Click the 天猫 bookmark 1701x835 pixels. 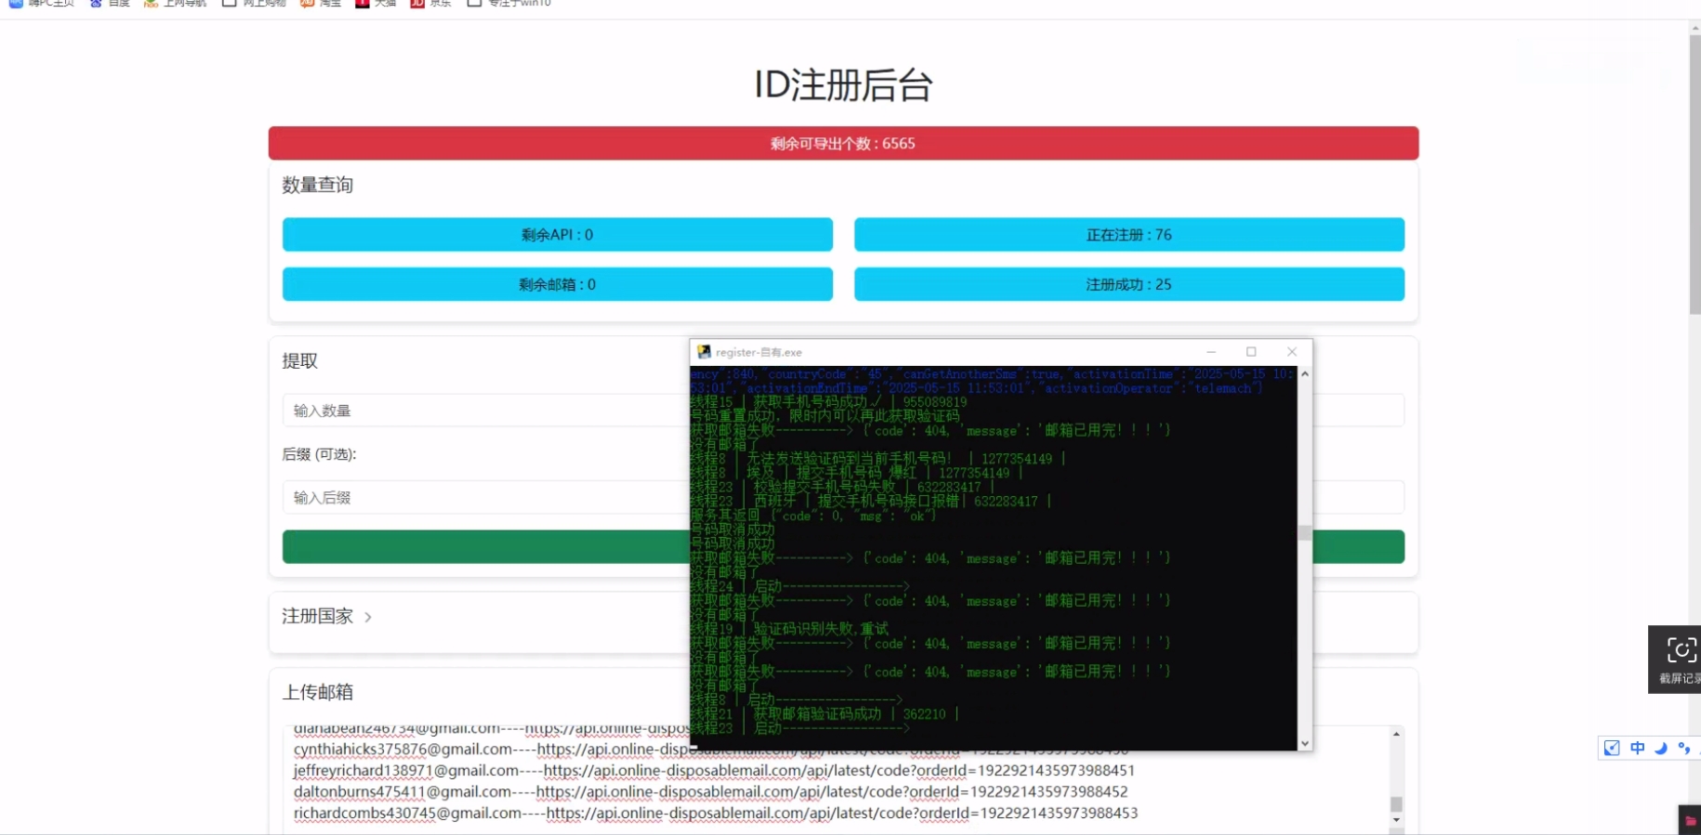click(x=376, y=4)
